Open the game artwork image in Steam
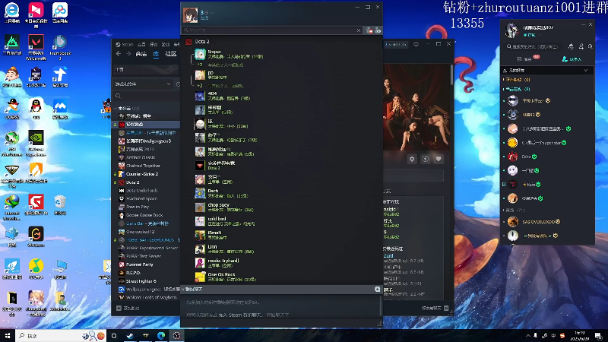 (416, 107)
